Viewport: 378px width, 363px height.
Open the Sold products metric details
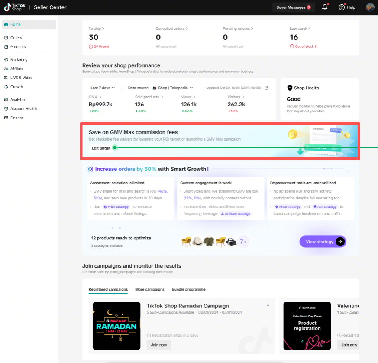tap(149, 97)
